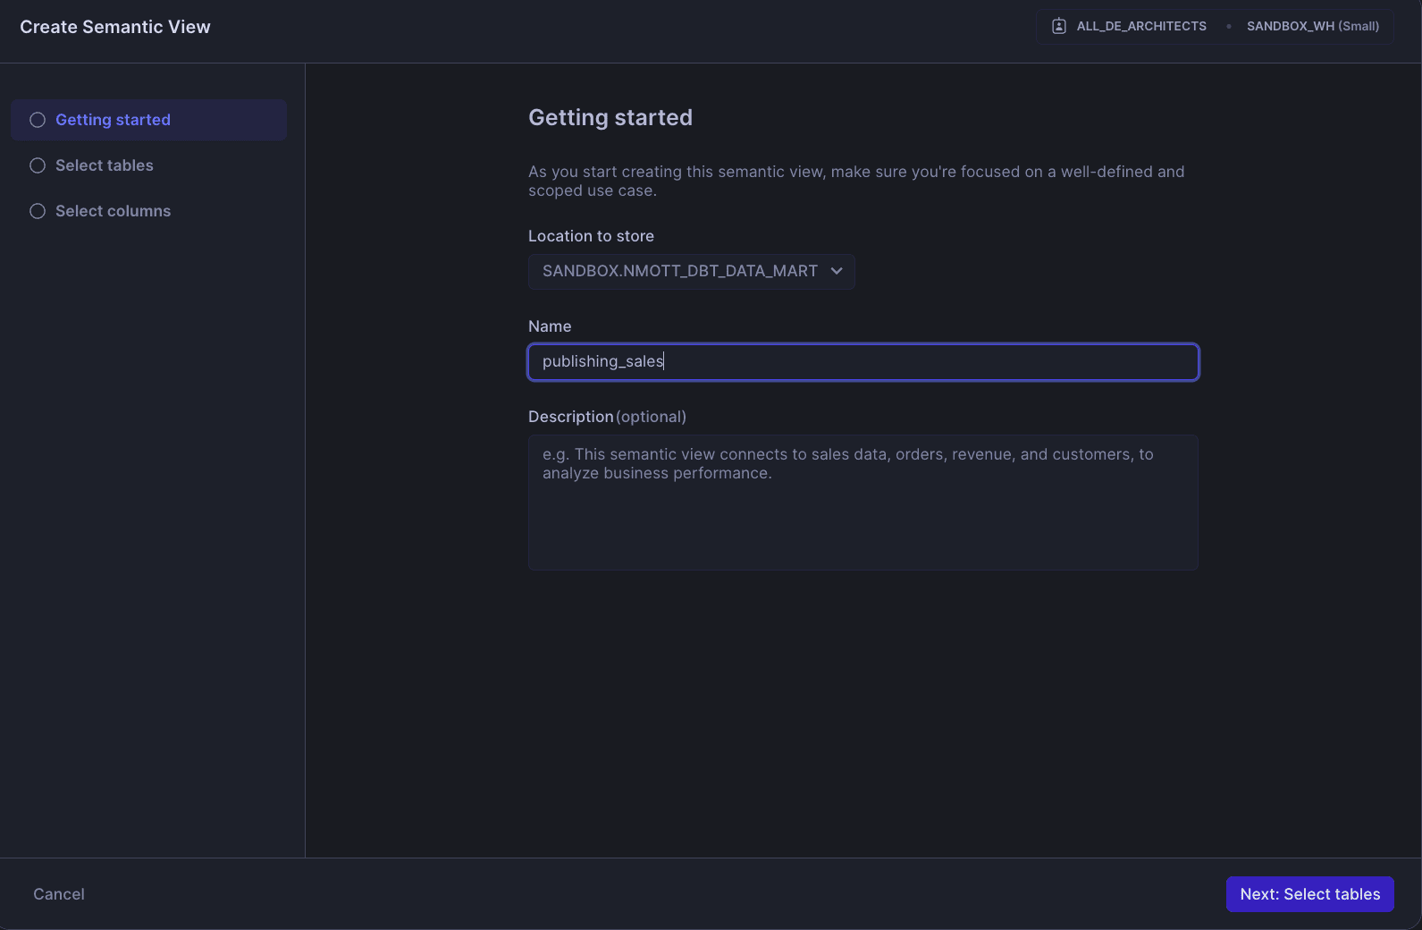Screen dimensions: 1422x930
Task: Click the Select columns step circle icon
Action: tap(38, 211)
